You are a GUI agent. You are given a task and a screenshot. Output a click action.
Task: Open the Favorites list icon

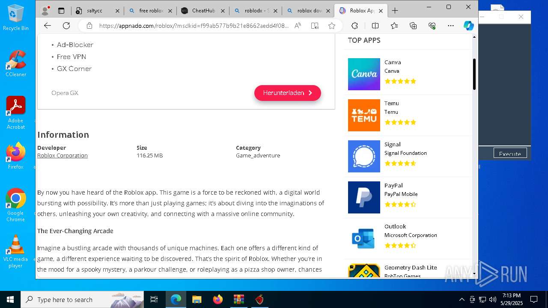click(394, 26)
